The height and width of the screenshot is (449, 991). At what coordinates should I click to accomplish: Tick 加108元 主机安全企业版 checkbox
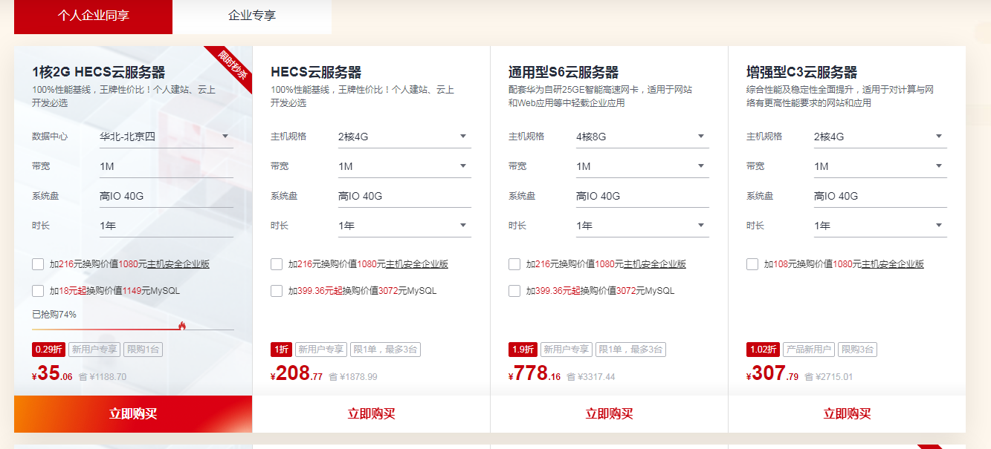pyautogui.click(x=752, y=264)
